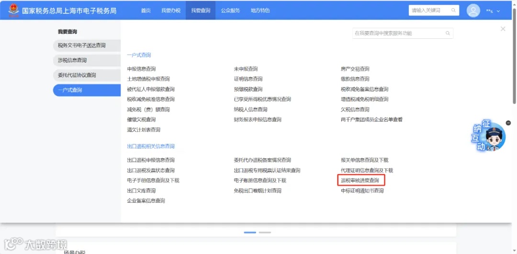The width and height of the screenshot is (517, 254).
Task: Open 出口退税申报信息查询
Action: [151, 160]
